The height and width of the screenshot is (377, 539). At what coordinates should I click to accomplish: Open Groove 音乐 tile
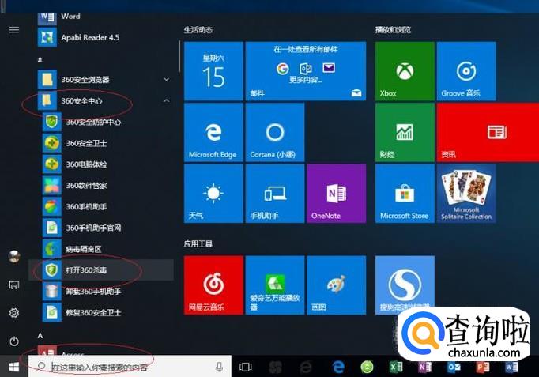tap(466, 71)
